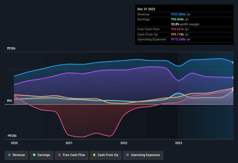Toggle the Operating Expenses legend button
Viewport: 238px width, 163px height.
click(143, 155)
